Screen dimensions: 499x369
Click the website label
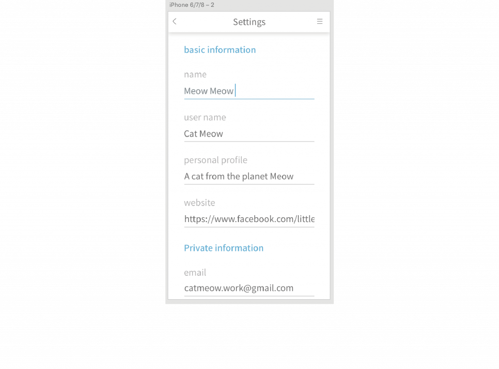[x=199, y=203]
